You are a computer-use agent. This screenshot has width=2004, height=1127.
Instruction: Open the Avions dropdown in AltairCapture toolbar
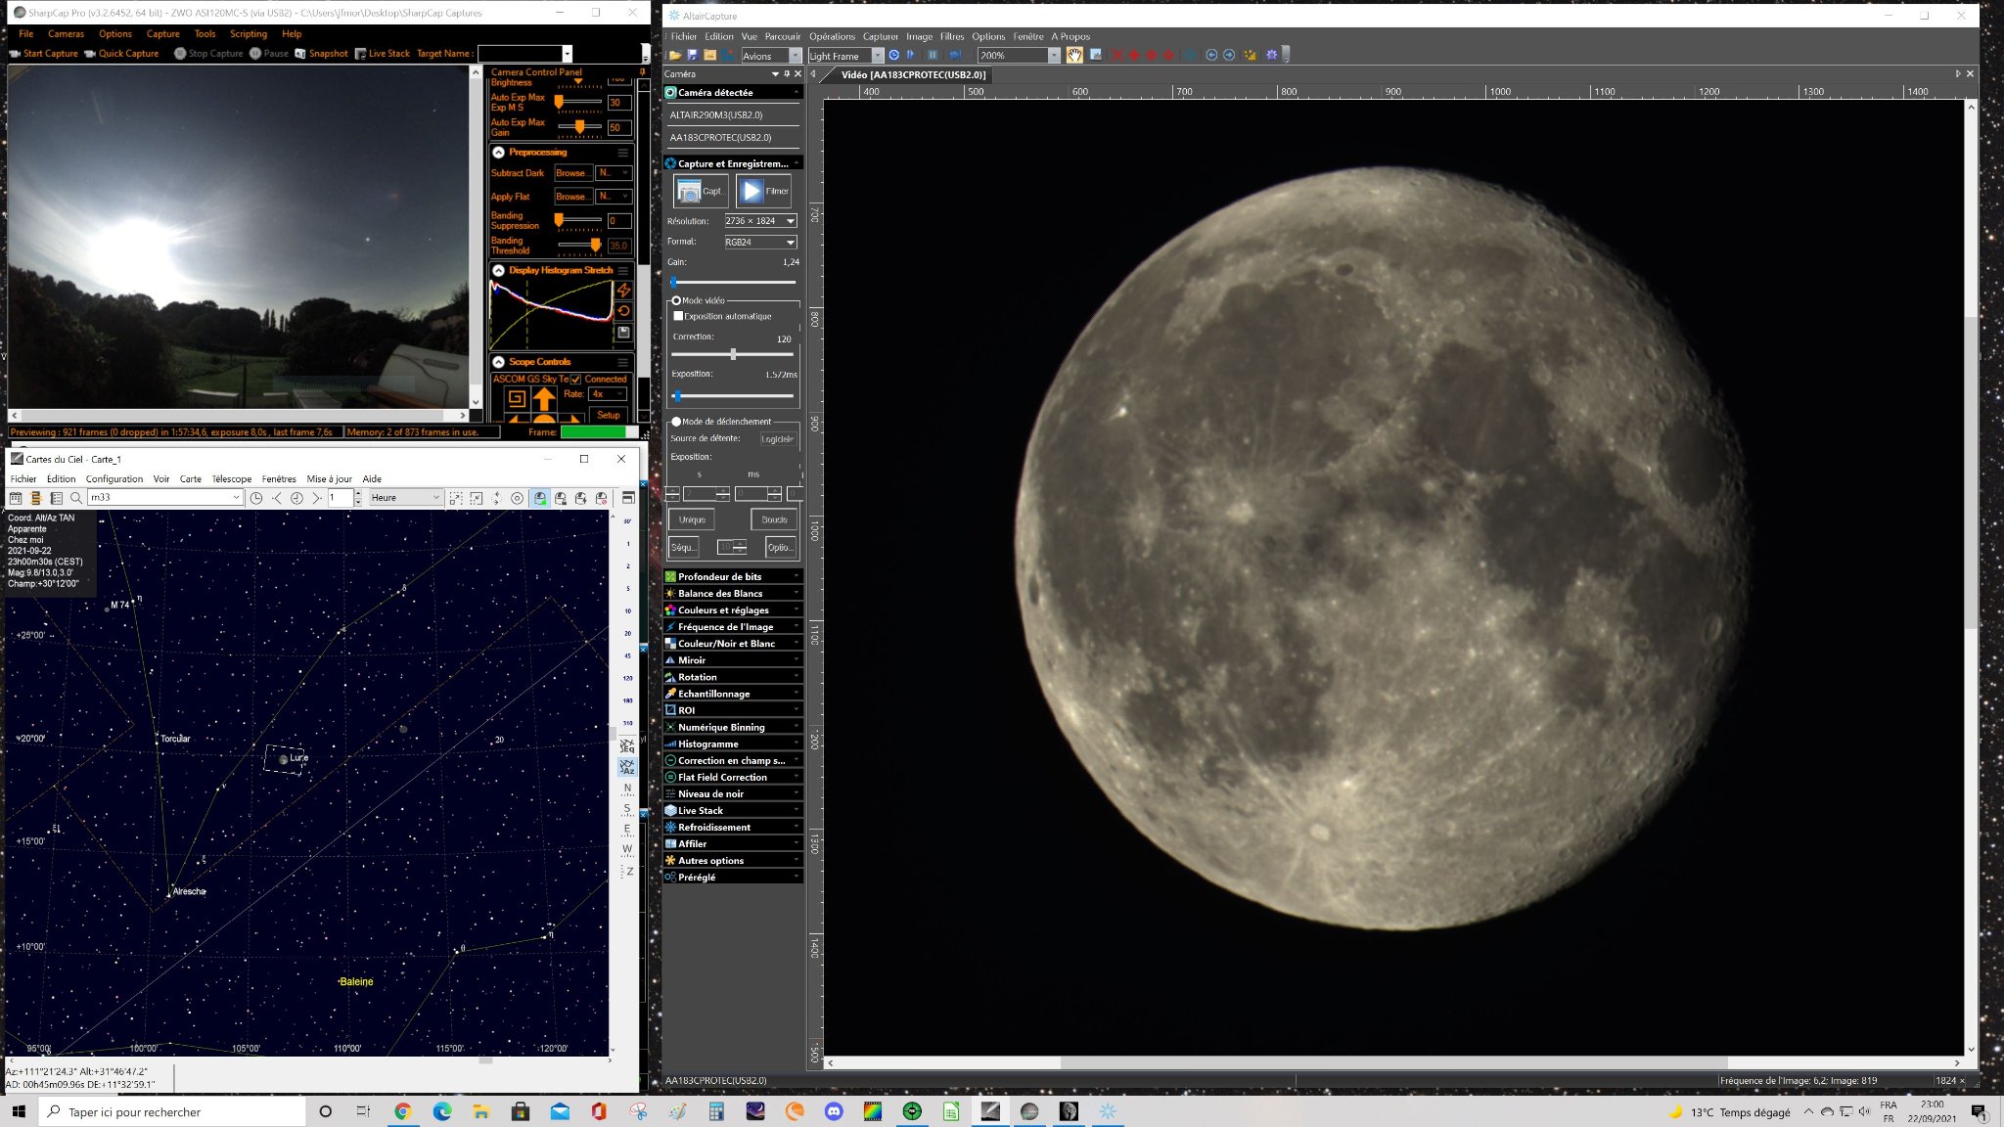coord(771,56)
